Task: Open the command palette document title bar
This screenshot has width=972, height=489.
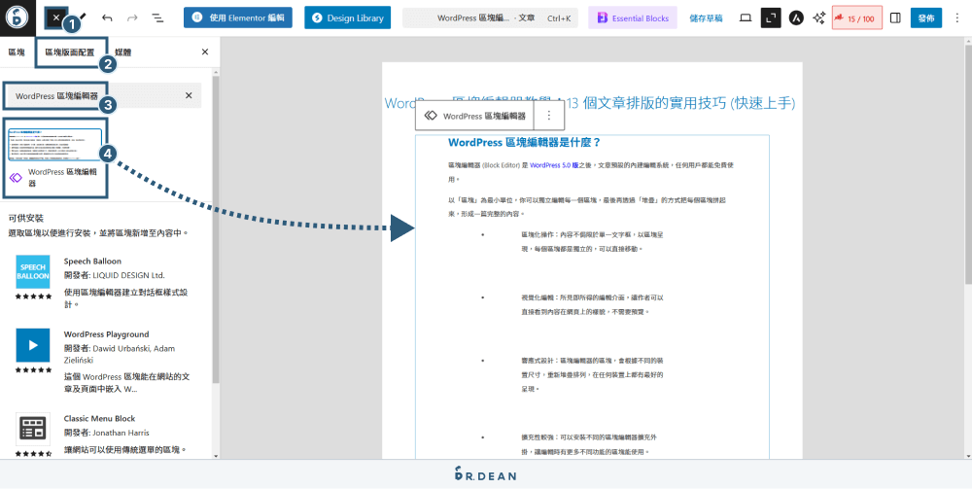Action: coord(490,17)
